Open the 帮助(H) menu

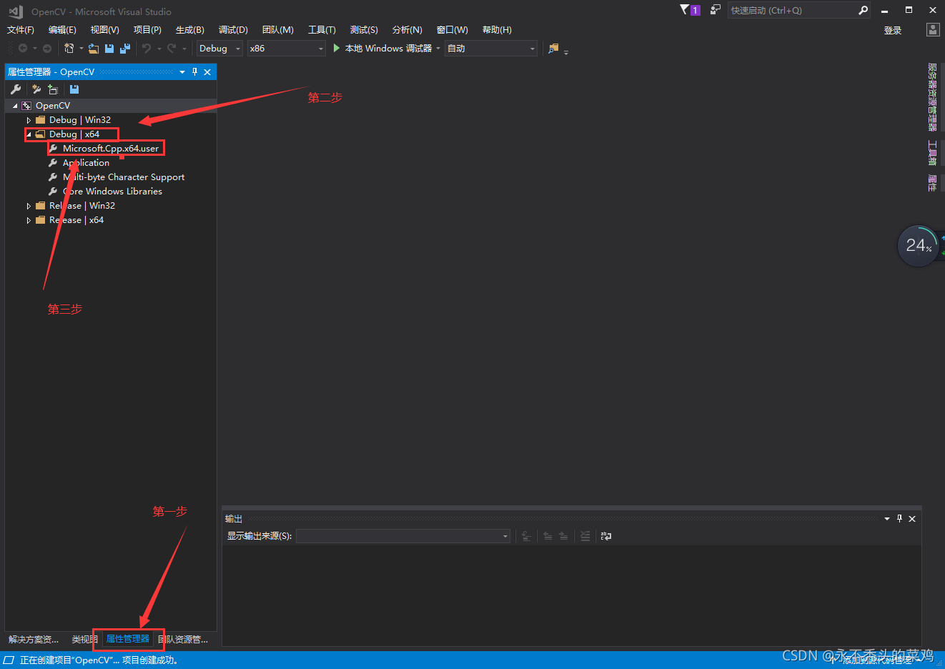point(497,30)
